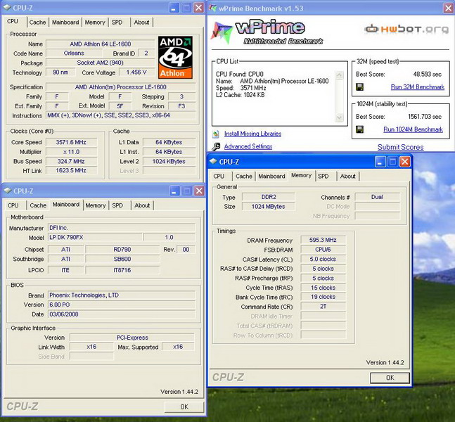Click the BIOS date 03/06/2008 field
Image resolution: width=455 pixels, height=422 pixels.
121,314
